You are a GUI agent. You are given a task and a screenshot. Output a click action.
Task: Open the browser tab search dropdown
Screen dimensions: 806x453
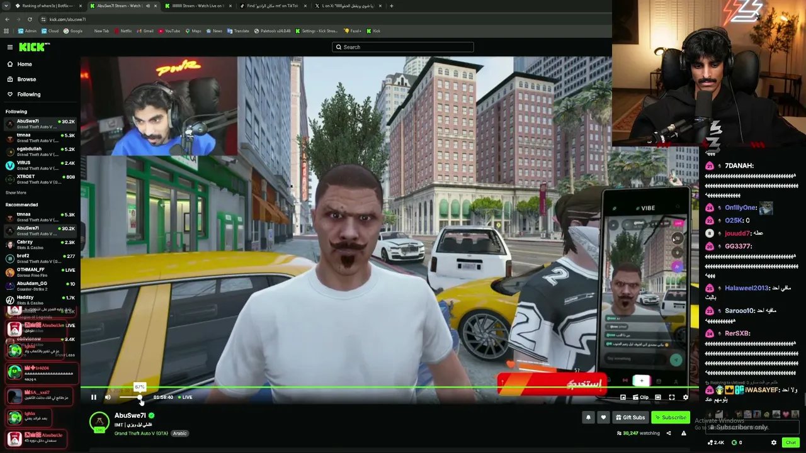tap(5, 6)
